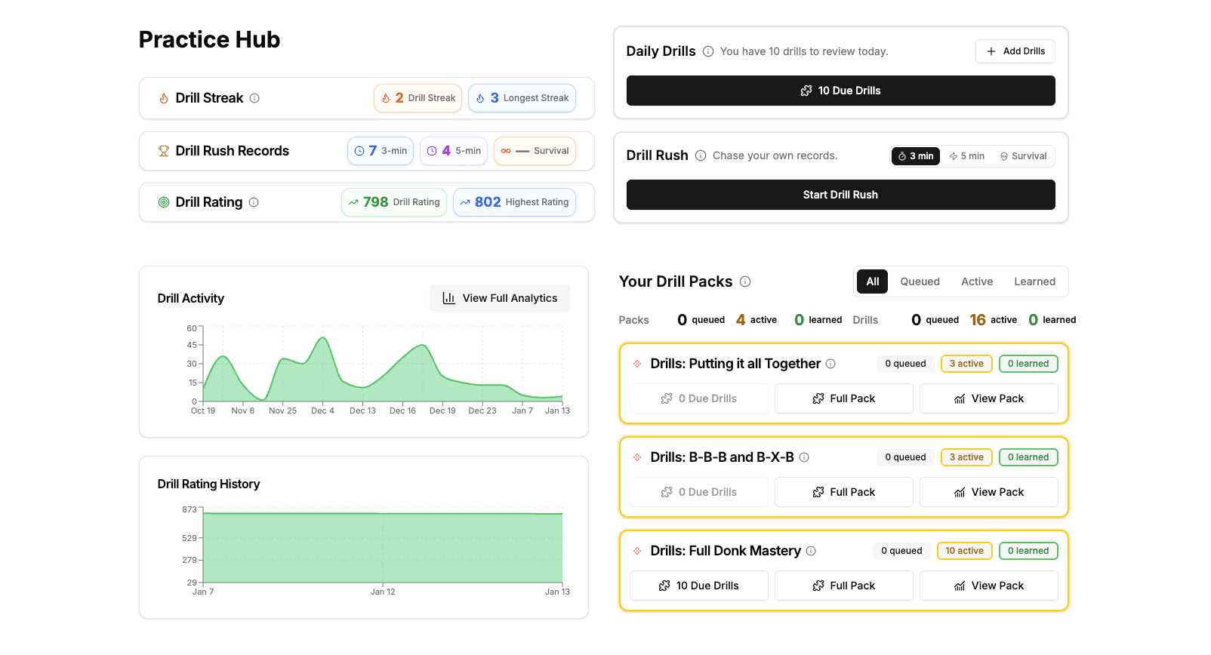Open Full Pack for Full Donk Mastery
This screenshot has width=1211, height=655.
[844, 586]
